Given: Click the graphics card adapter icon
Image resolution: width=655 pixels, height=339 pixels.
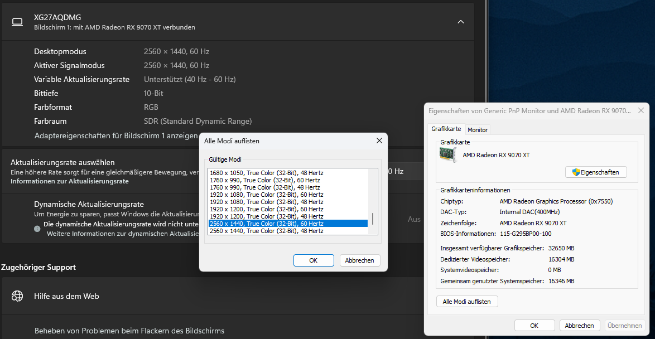Looking at the screenshot, I should point(448,155).
